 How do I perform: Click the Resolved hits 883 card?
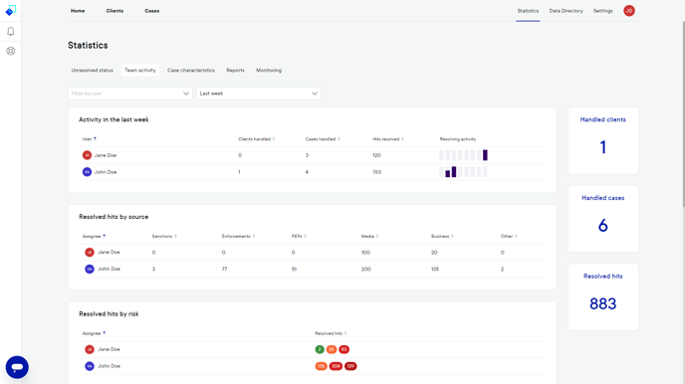603,297
